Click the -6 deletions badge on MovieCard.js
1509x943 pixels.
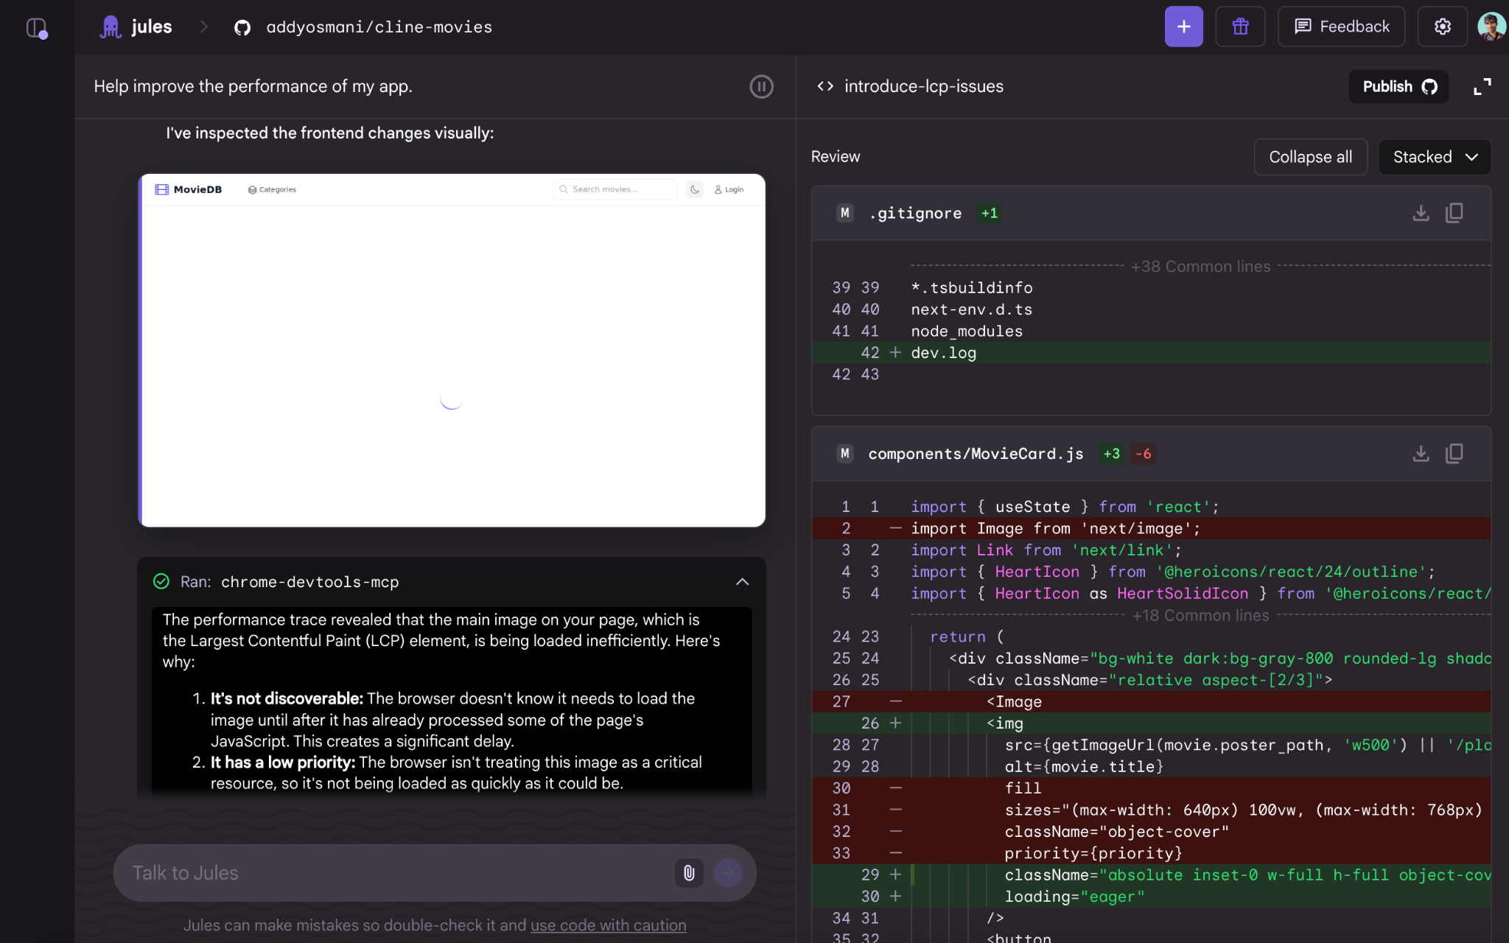[1143, 454]
